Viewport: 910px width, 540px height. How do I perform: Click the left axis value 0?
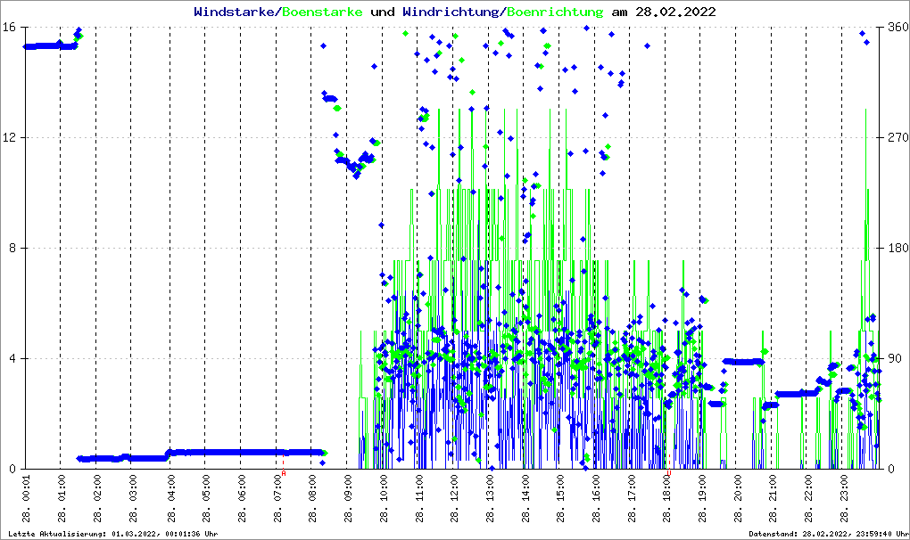click(x=12, y=469)
